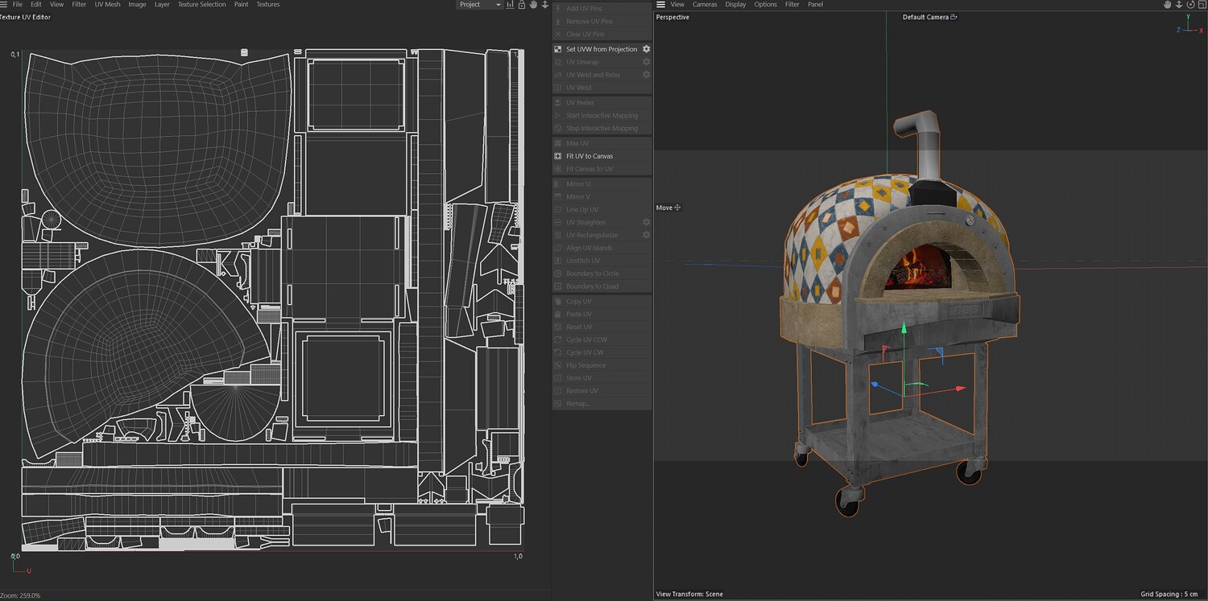Image resolution: width=1208 pixels, height=601 pixels.
Task: Open the UV Straighten options gear
Action: [x=646, y=222]
